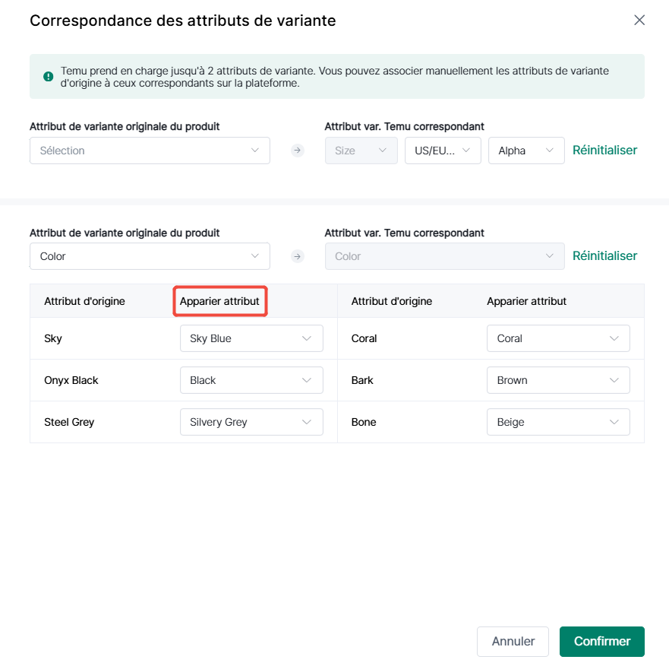
Task: Open the Silvery Grey matching dropdown
Action: point(251,422)
